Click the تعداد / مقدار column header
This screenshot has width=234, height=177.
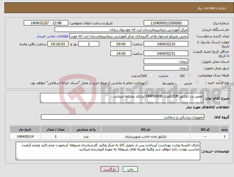[56, 129]
